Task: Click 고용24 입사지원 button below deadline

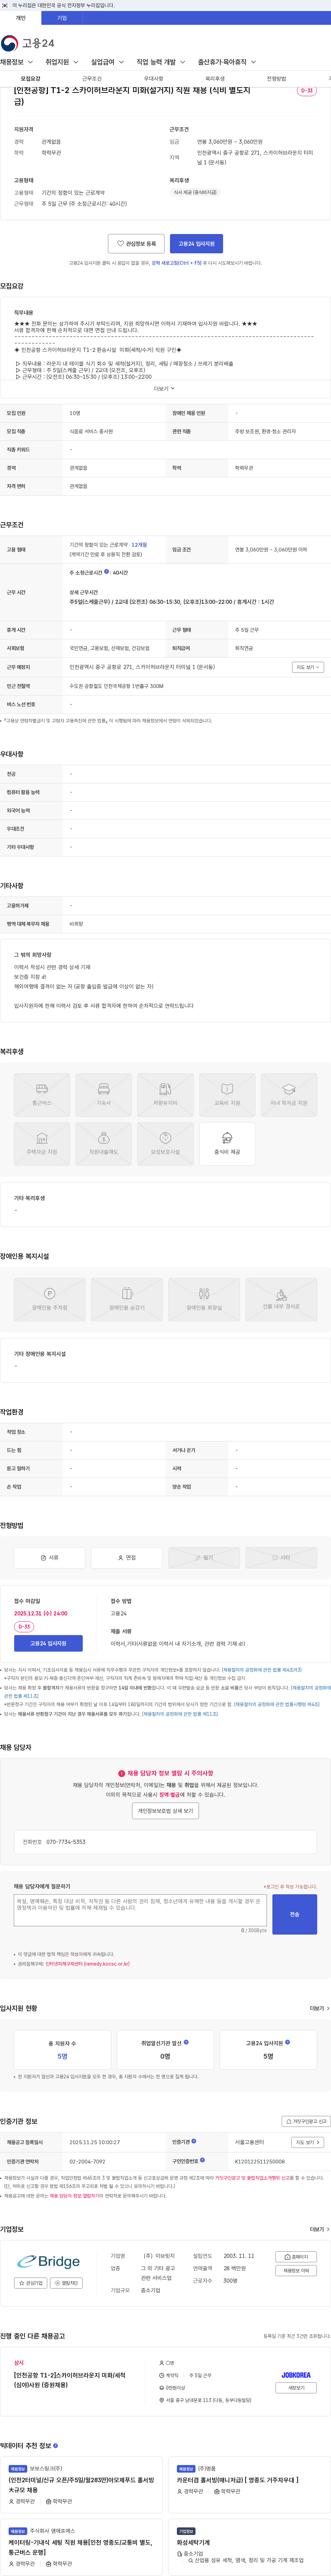Action: pos(48,1643)
